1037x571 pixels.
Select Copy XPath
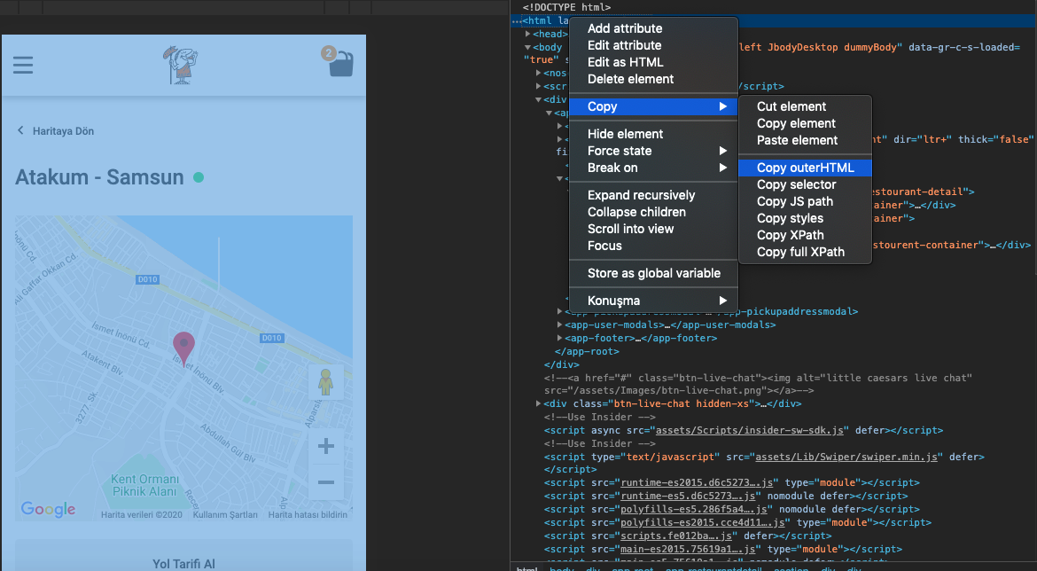pyautogui.click(x=805, y=235)
